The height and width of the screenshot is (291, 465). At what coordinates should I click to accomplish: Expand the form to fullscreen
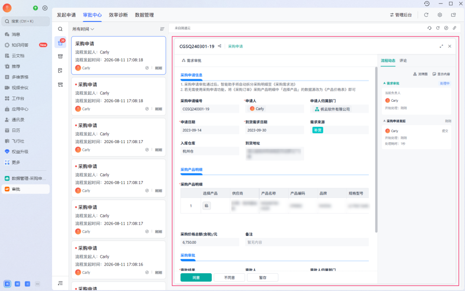point(441,46)
